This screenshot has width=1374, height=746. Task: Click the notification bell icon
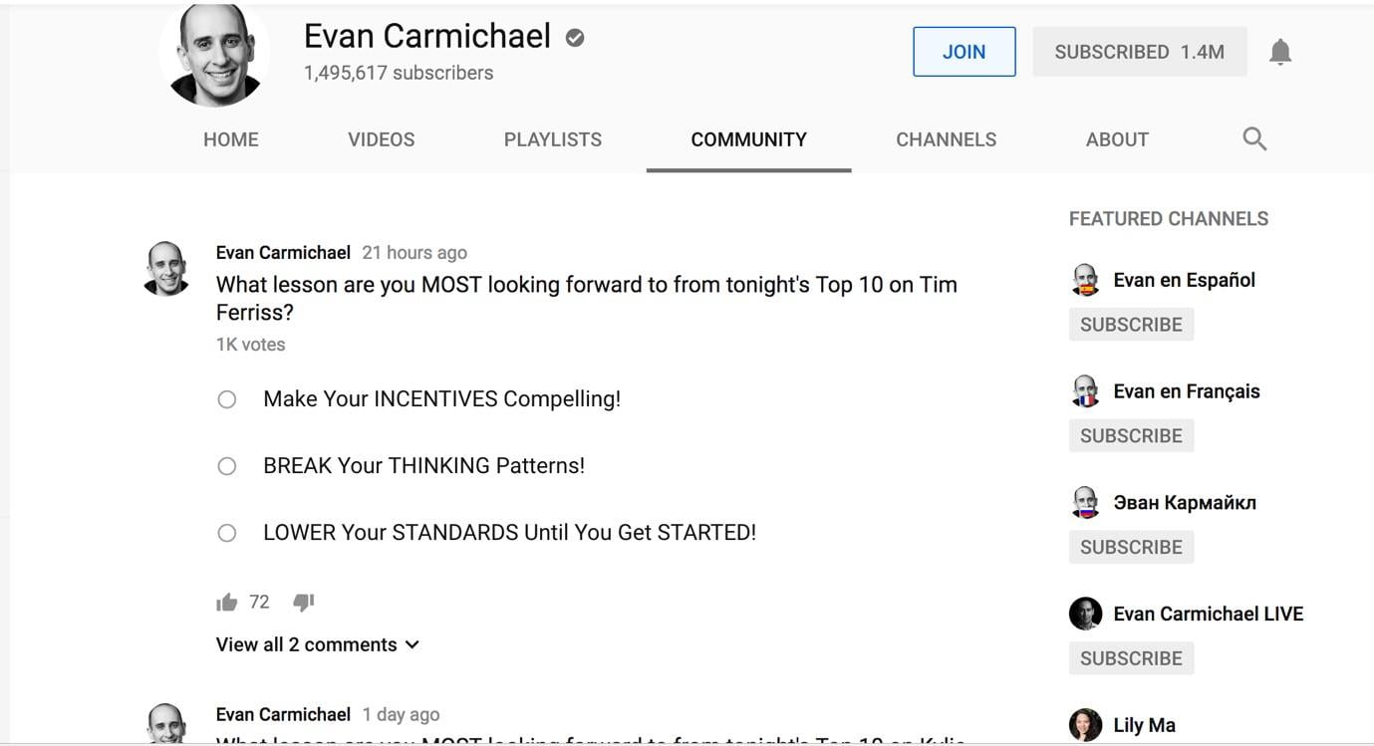(1280, 52)
